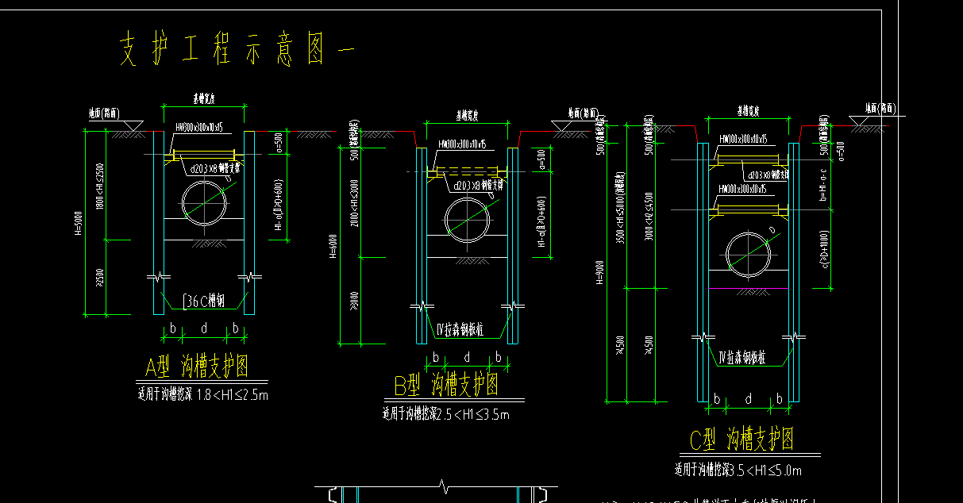Select the d width dimension under B型

[x=468, y=357]
